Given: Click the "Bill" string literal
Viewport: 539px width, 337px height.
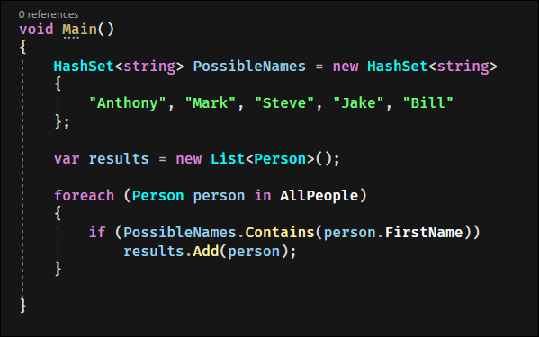Looking at the screenshot, I should tap(428, 103).
